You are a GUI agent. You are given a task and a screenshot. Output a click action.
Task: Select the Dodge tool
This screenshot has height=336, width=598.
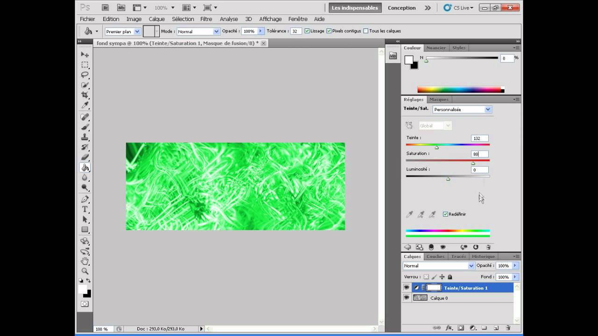coord(85,188)
